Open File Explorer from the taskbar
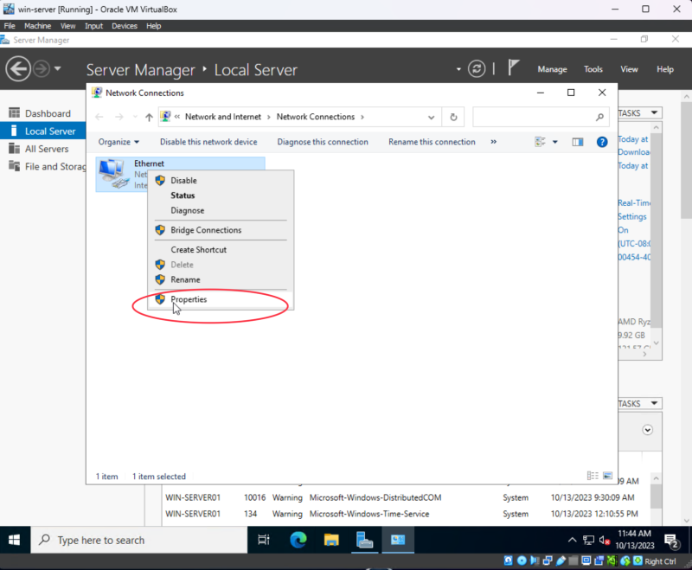The width and height of the screenshot is (692, 570). coord(331,540)
